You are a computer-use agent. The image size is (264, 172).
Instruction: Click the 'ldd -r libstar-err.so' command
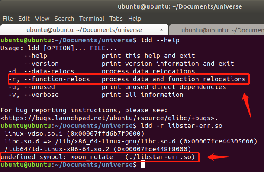(x=181, y=126)
